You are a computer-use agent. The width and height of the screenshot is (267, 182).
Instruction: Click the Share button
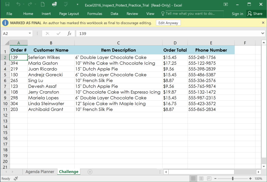(255, 14)
